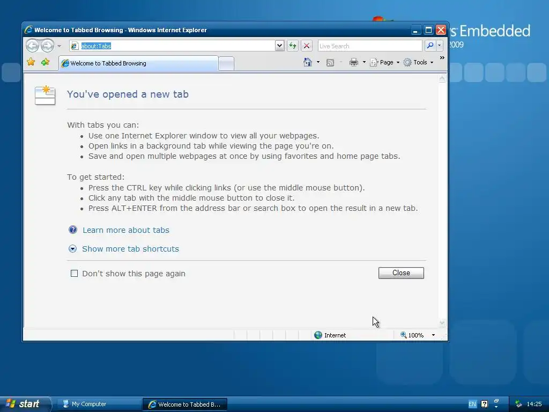Open the Tools menu
The image size is (549, 412).
tap(418, 62)
